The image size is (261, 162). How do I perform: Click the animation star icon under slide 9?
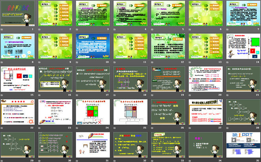(39, 62)
